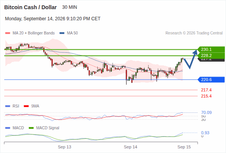Click the MACD blue legend swatch
The image size is (226, 153).
click(x=8, y=128)
